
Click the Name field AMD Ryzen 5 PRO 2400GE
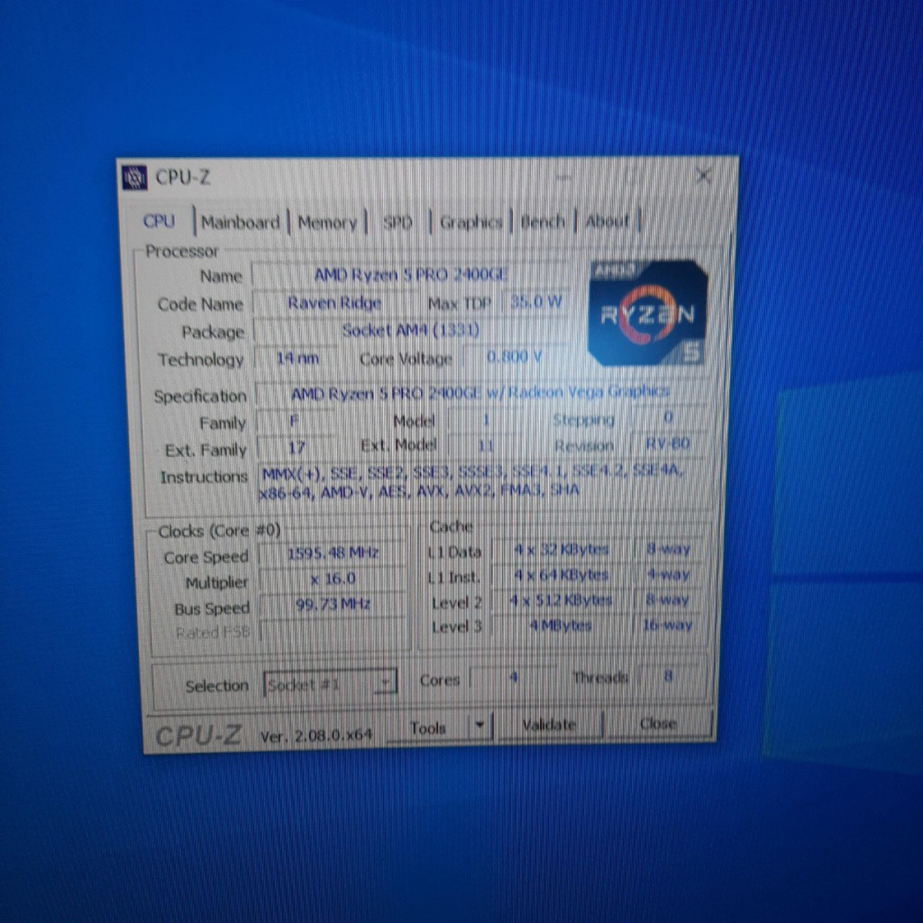[x=410, y=274]
